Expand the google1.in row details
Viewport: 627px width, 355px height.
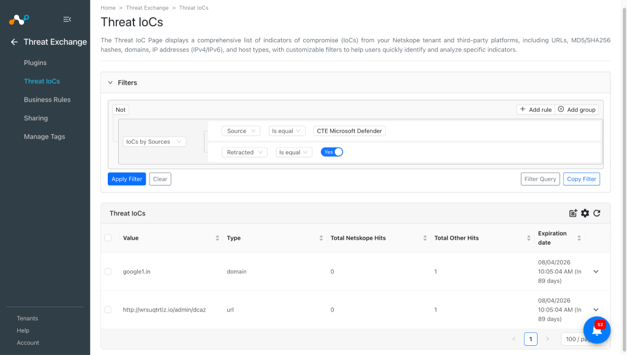point(596,271)
